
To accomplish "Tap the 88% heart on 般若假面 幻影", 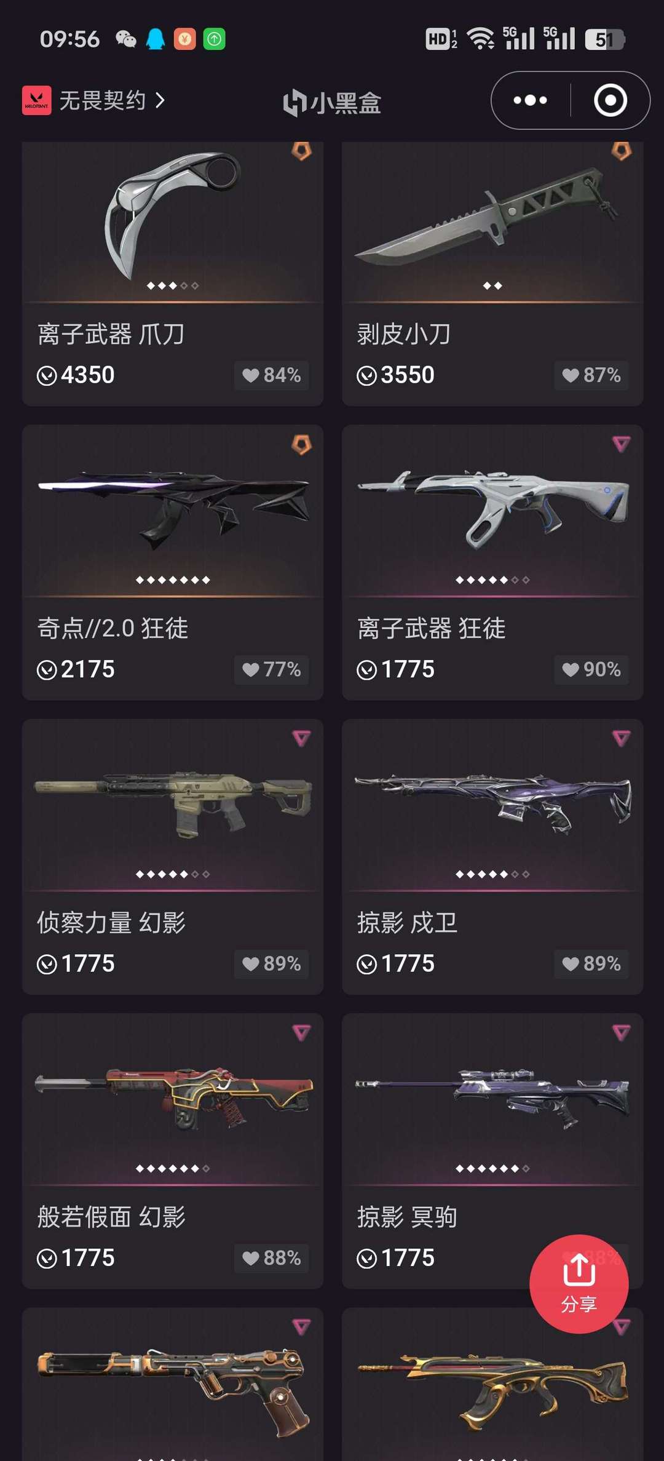I will coord(271,1258).
